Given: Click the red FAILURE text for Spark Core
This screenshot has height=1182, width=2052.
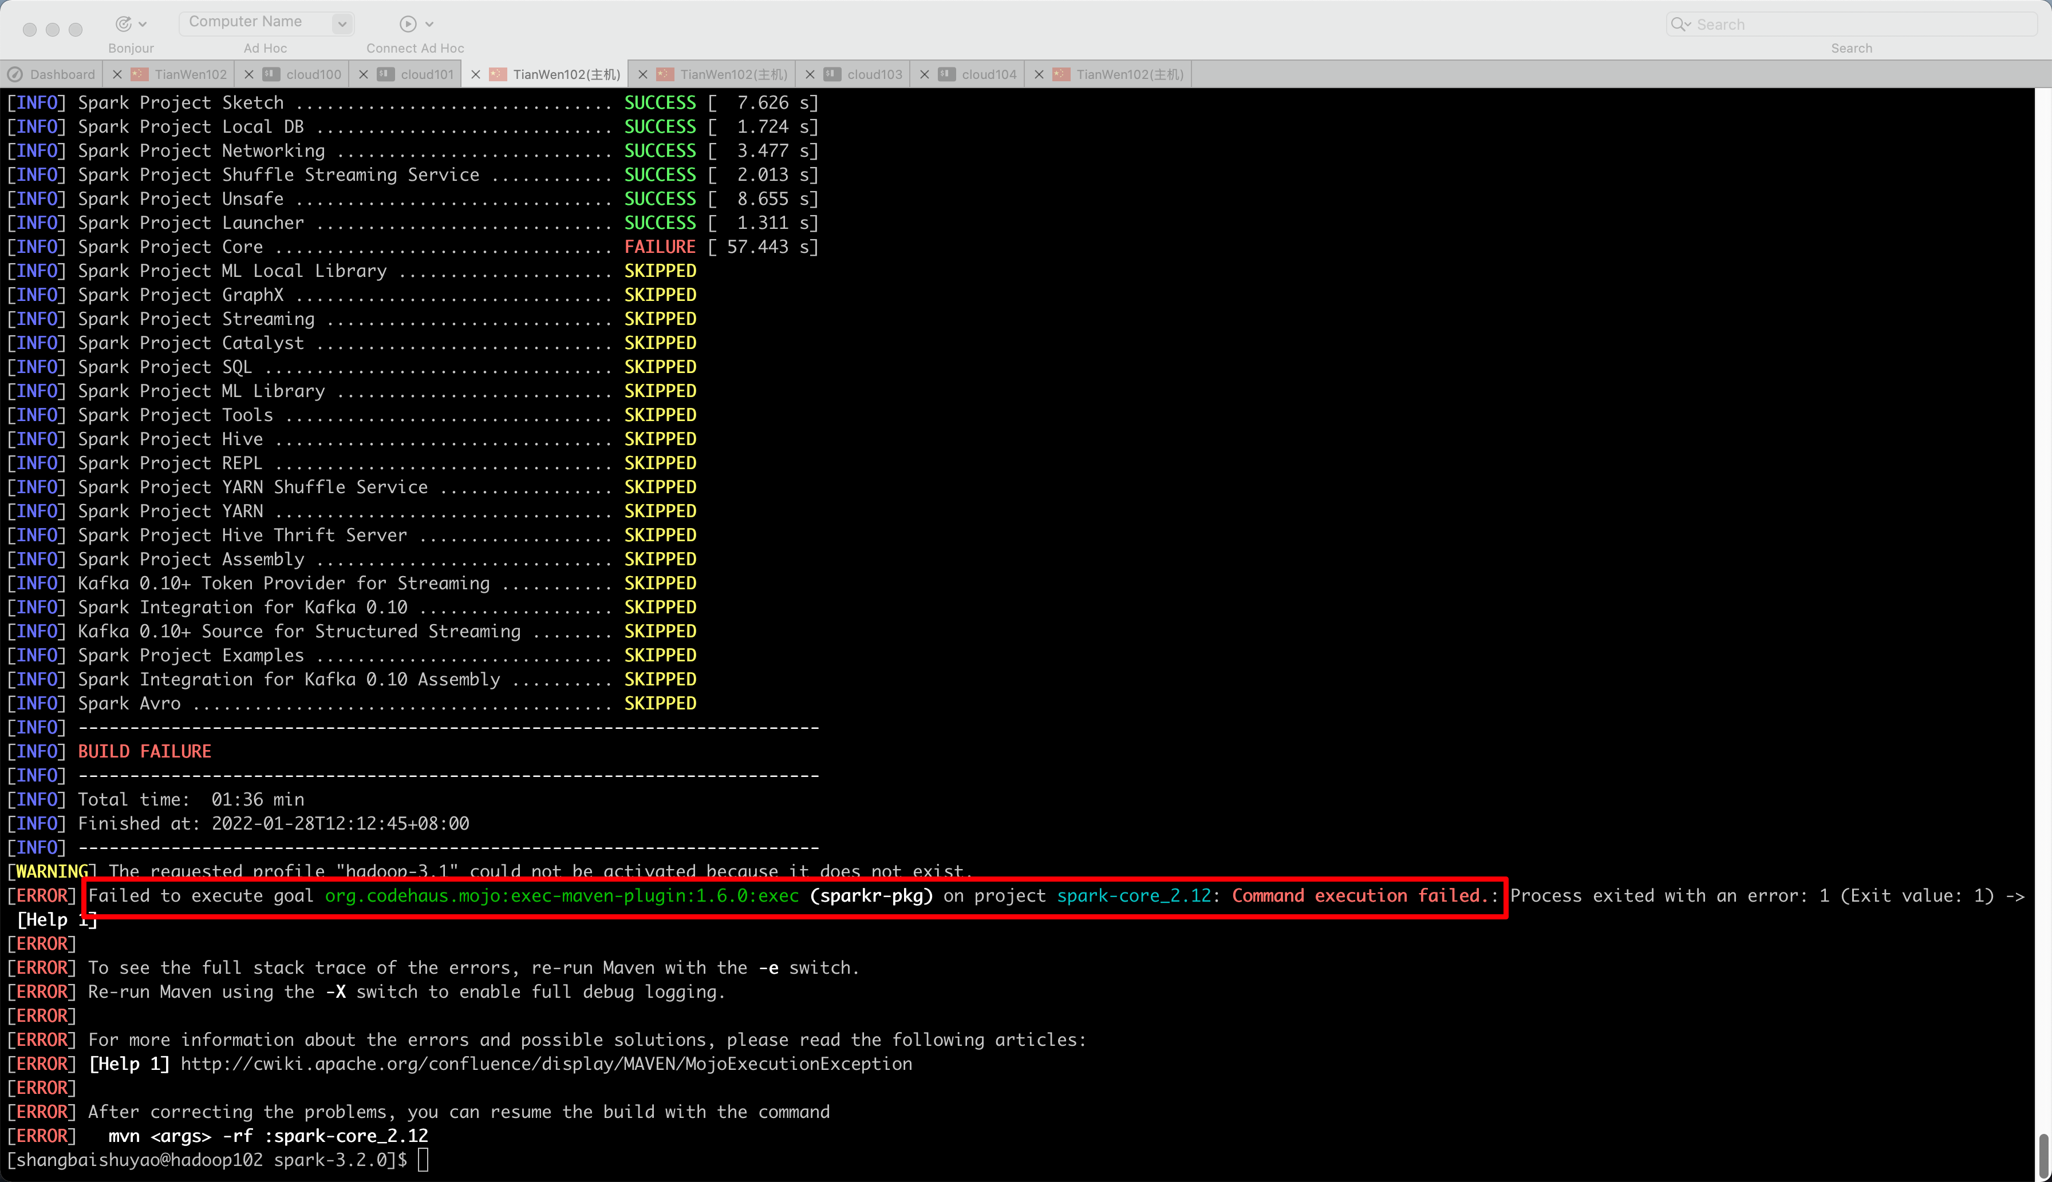Looking at the screenshot, I should coord(660,247).
